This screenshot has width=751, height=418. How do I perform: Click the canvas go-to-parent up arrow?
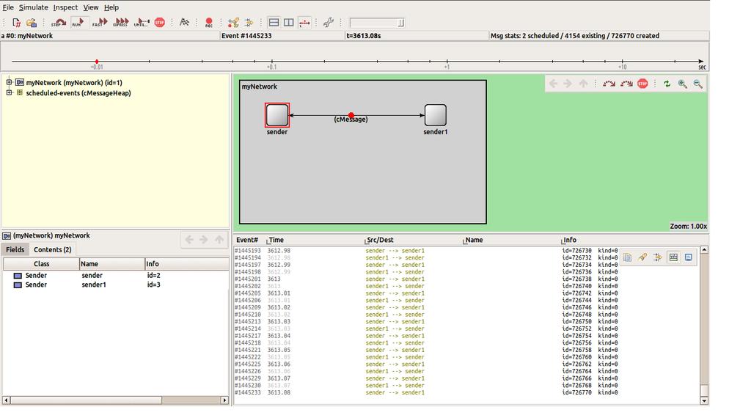(583, 84)
